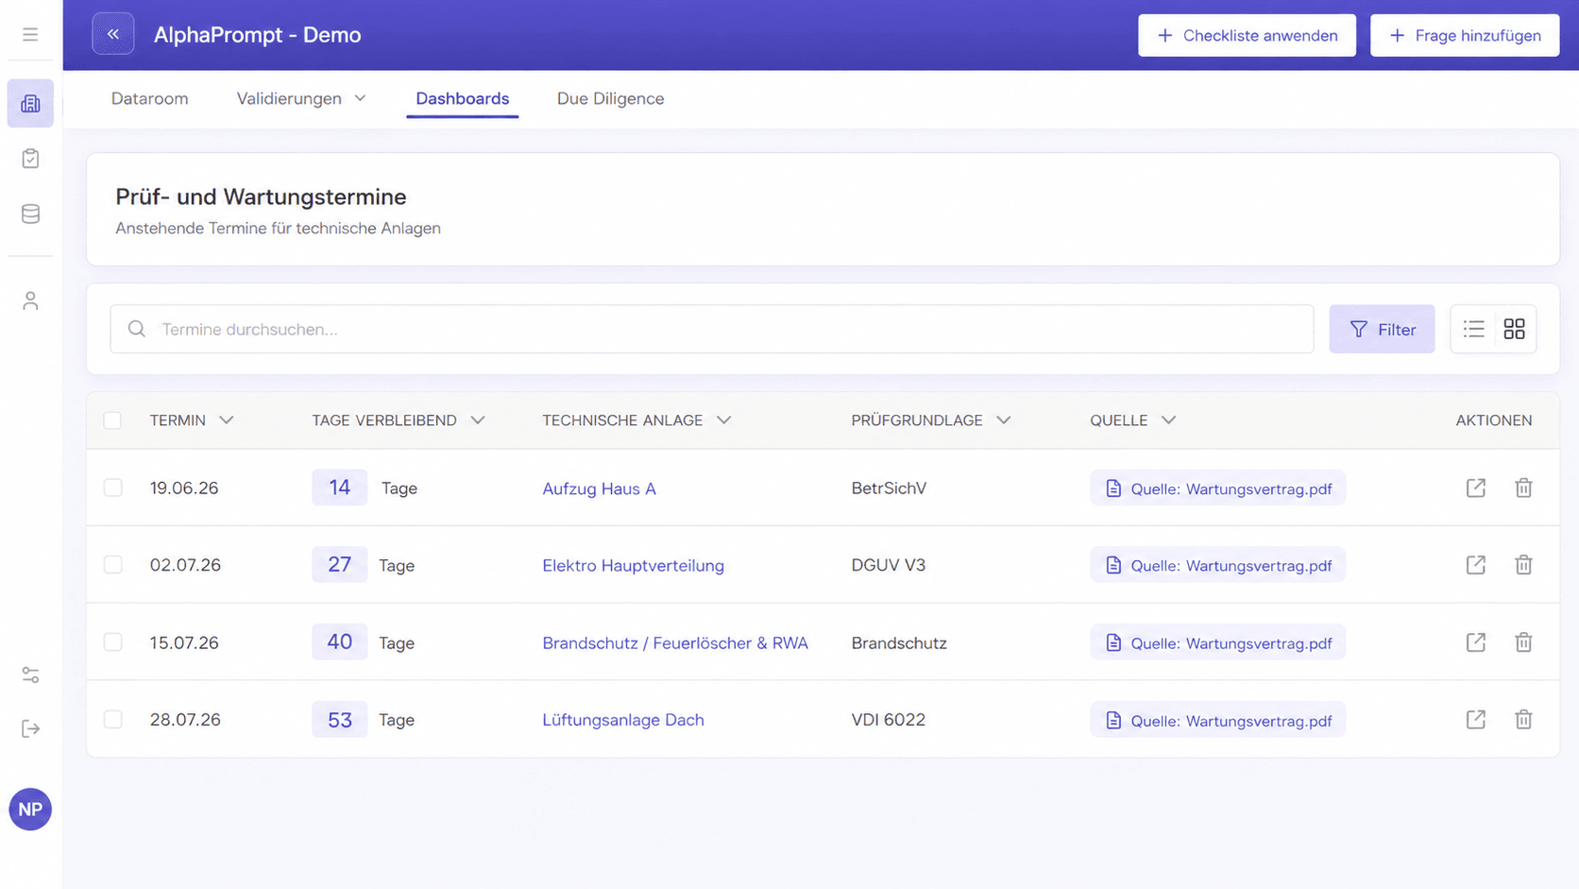Select the 02.07.26 row checkbox
1579x889 pixels.
coord(112,565)
